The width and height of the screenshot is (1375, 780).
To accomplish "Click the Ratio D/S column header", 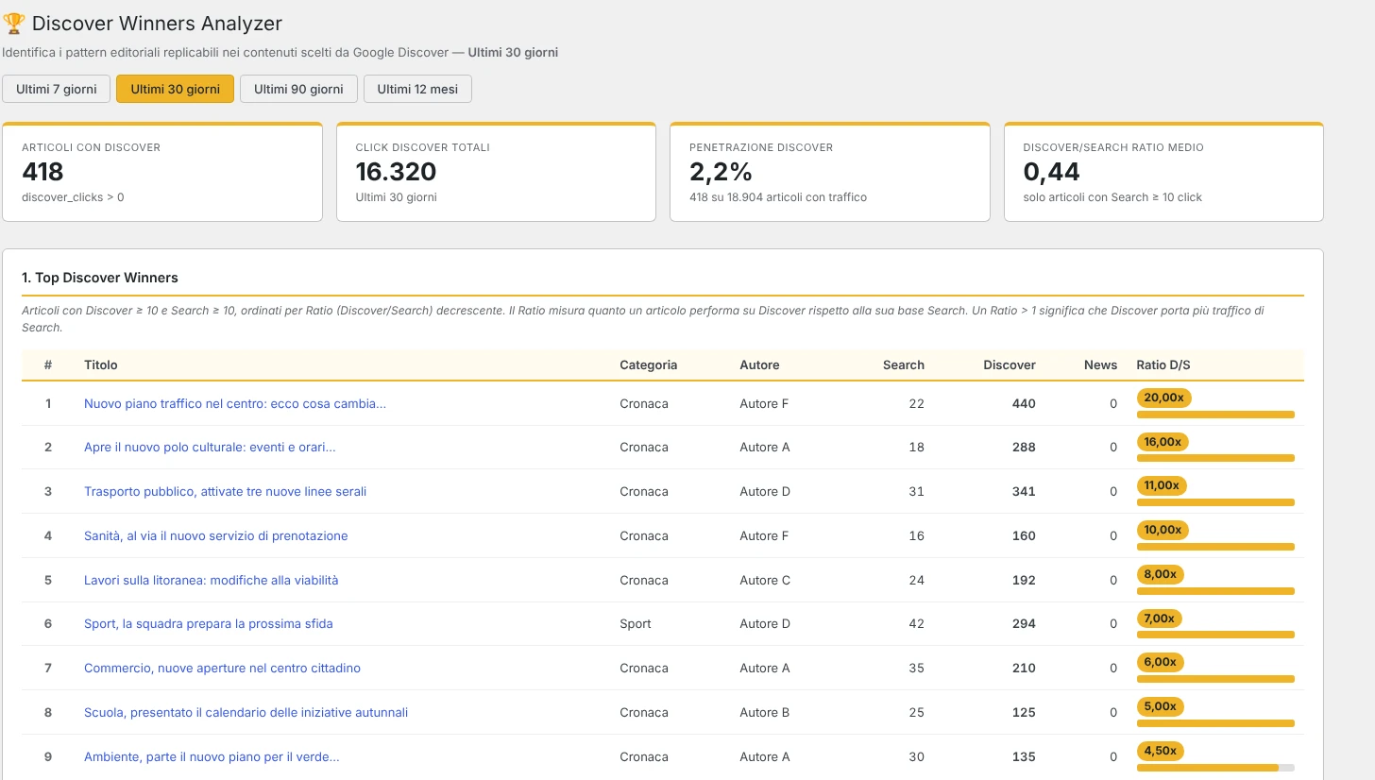I will pyautogui.click(x=1164, y=365).
